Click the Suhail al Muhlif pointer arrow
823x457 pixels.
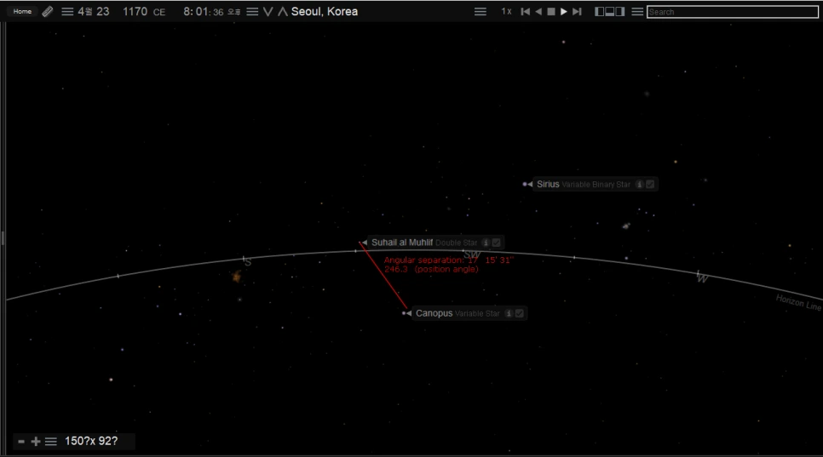tap(364, 243)
